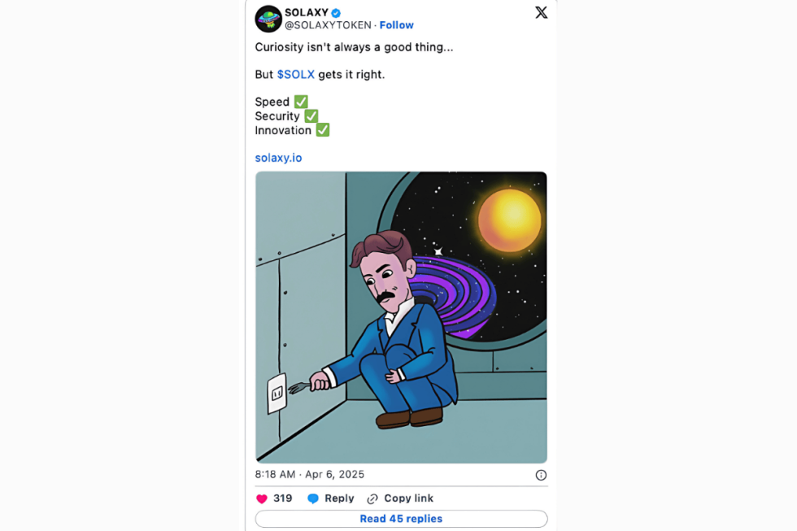Click the green checkmark beside Speed
Image resolution: width=797 pixels, height=531 pixels.
tap(301, 102)
